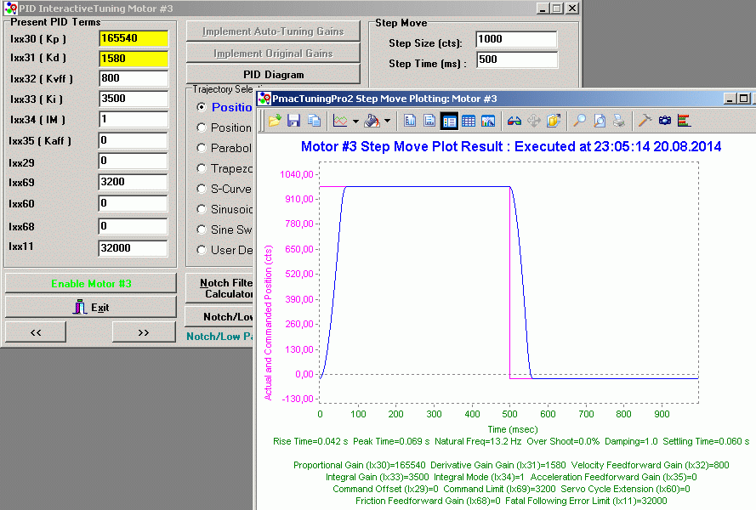This screenshot has height=510, width=756.
Task: Edit the Ixx35 (Kaff) value field
Action: (134, 140)
